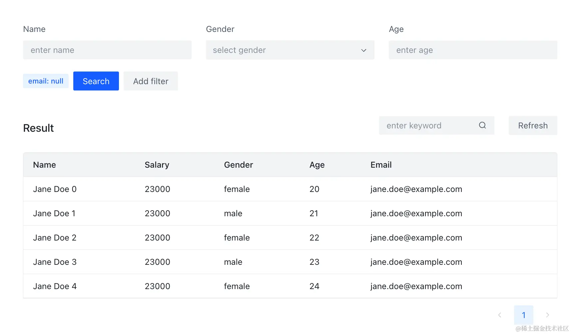Screen dimensions: 571x334
Task: Focus the enter name input field
Action: 107,50
